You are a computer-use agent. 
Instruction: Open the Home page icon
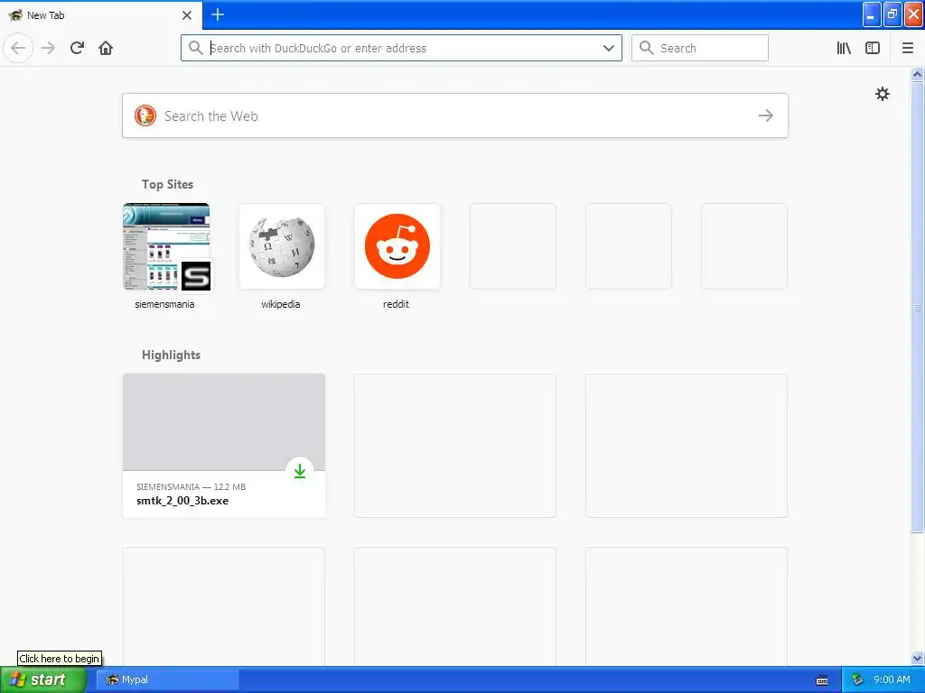click(106, 48)
